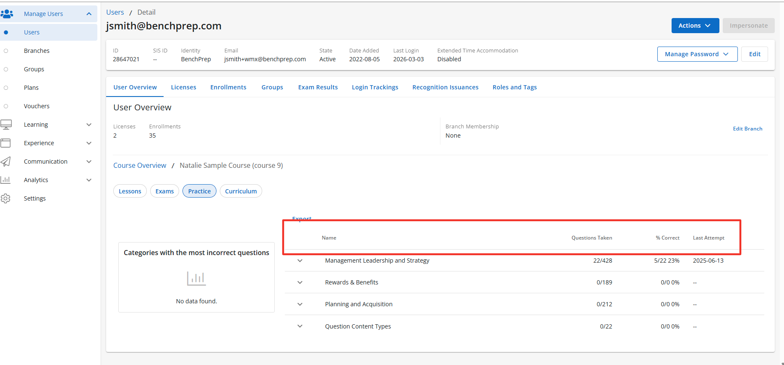Expand the Management Leadership and Strategy row
This screenshot has width=784, height=365.
coord(300,261)
